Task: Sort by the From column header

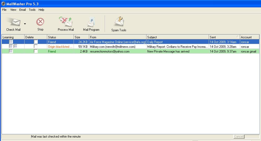Action: click(117, 37)
